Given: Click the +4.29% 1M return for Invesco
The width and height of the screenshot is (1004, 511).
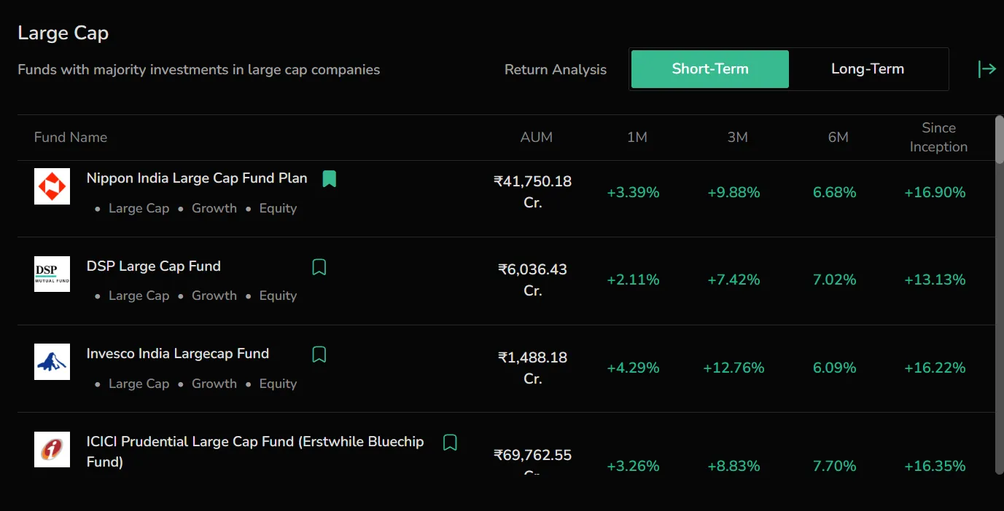Looking at the screenshot, I should tap(633, 368).
